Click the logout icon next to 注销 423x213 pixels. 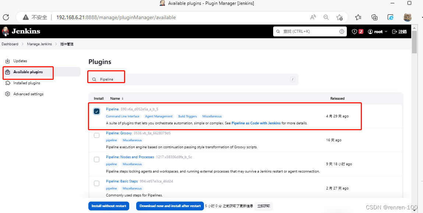click(x=394, y=32)
